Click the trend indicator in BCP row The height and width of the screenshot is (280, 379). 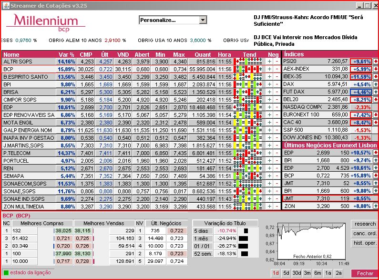248,69
